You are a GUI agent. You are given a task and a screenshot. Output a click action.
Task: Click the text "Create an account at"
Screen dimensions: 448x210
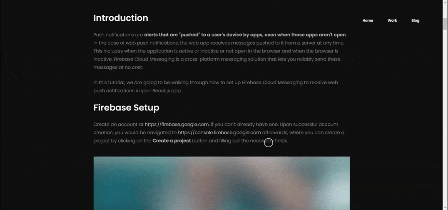pyautogui.click(x=118, y=124)
